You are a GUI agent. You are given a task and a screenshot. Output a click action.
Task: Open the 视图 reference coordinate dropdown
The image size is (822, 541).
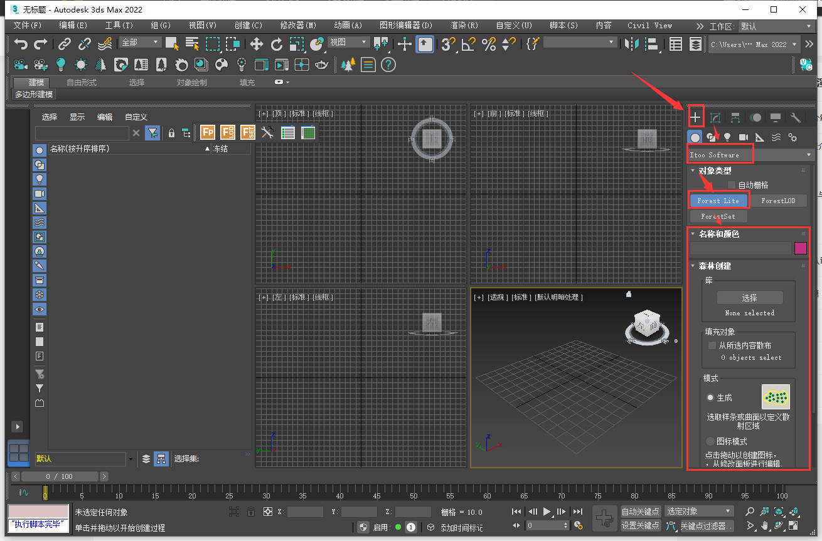click(347, 43)
